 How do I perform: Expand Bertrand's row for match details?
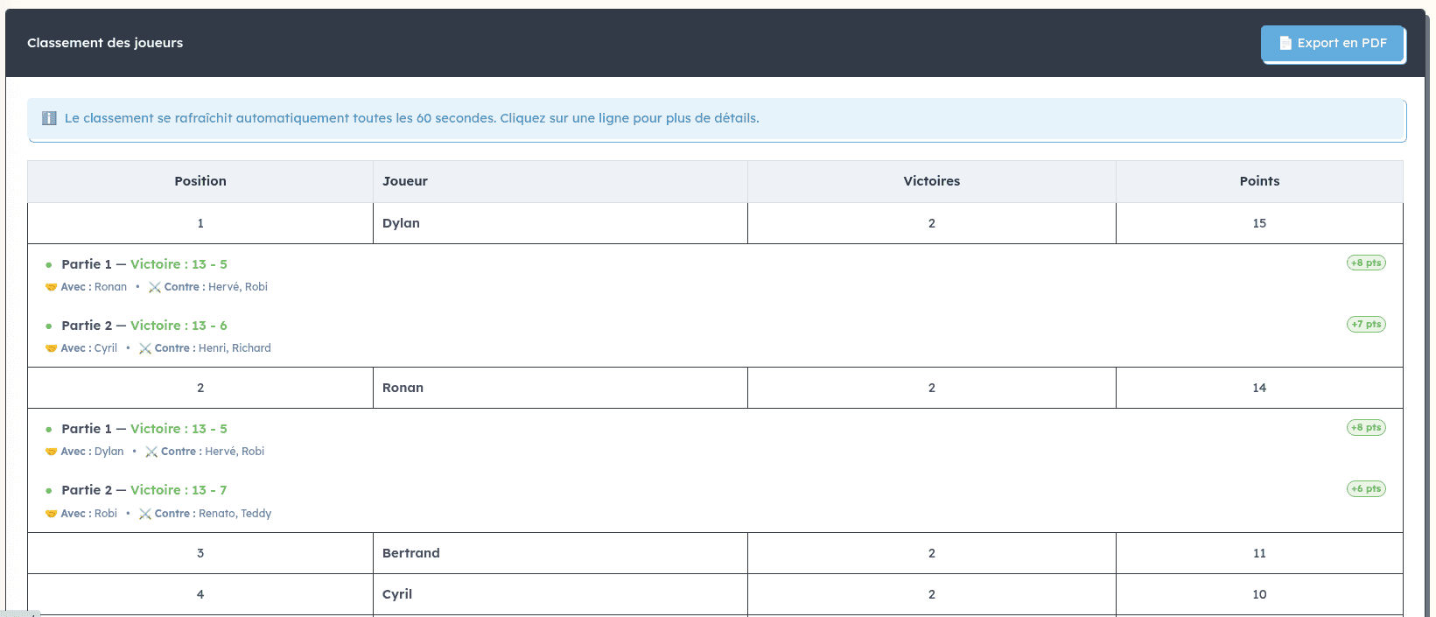tap(560, 553)
